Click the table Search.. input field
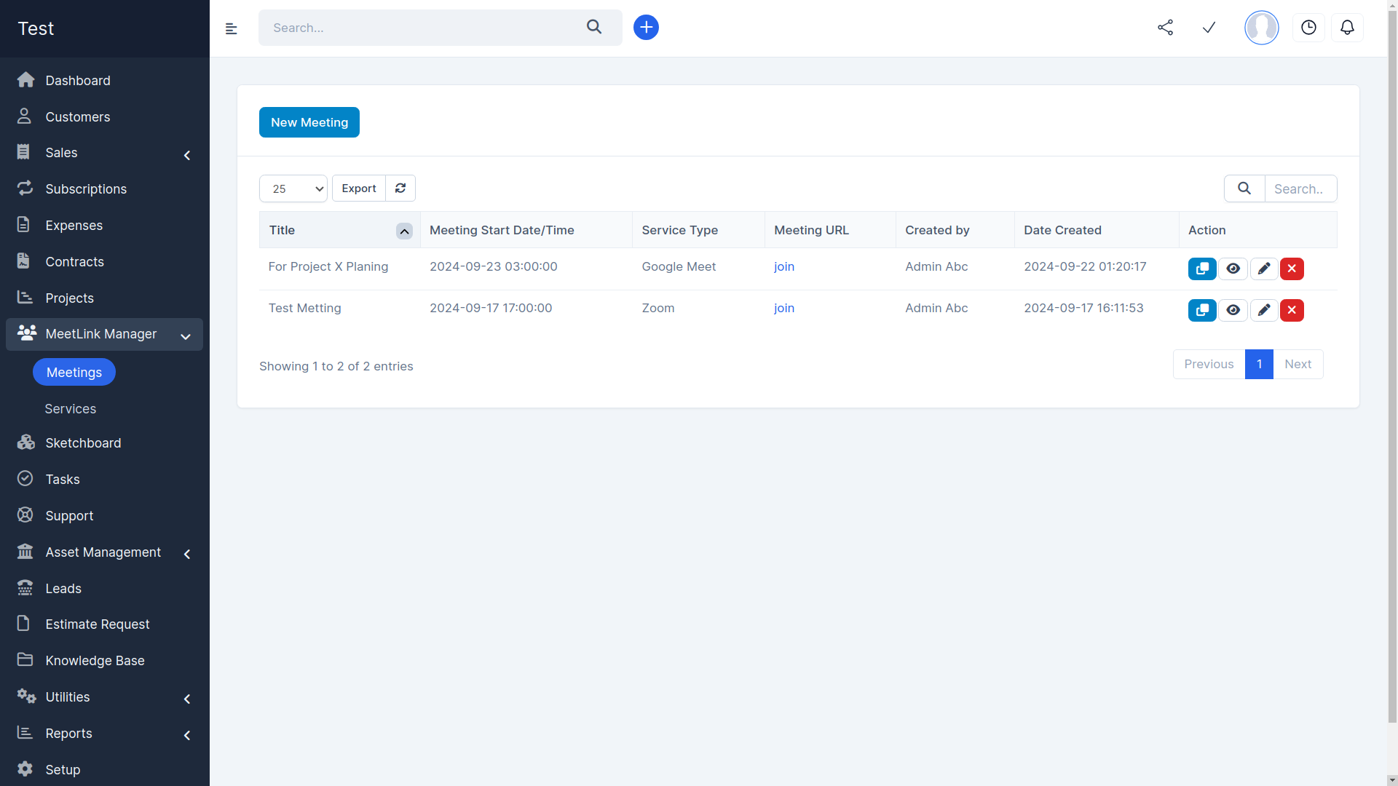 pyautogui.click(x=1300, y=188)
